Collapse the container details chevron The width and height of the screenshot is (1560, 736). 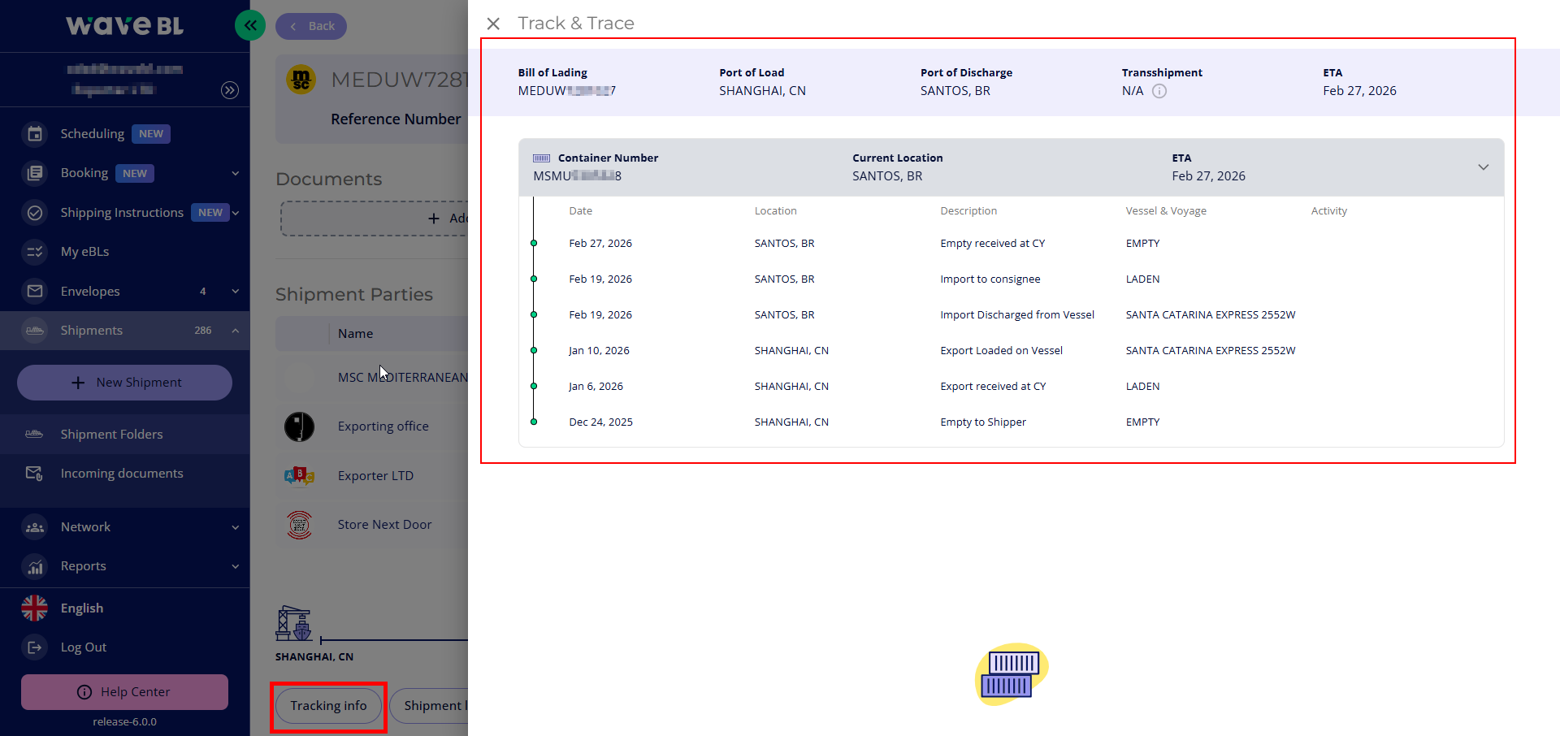[x=1483, y=167]
